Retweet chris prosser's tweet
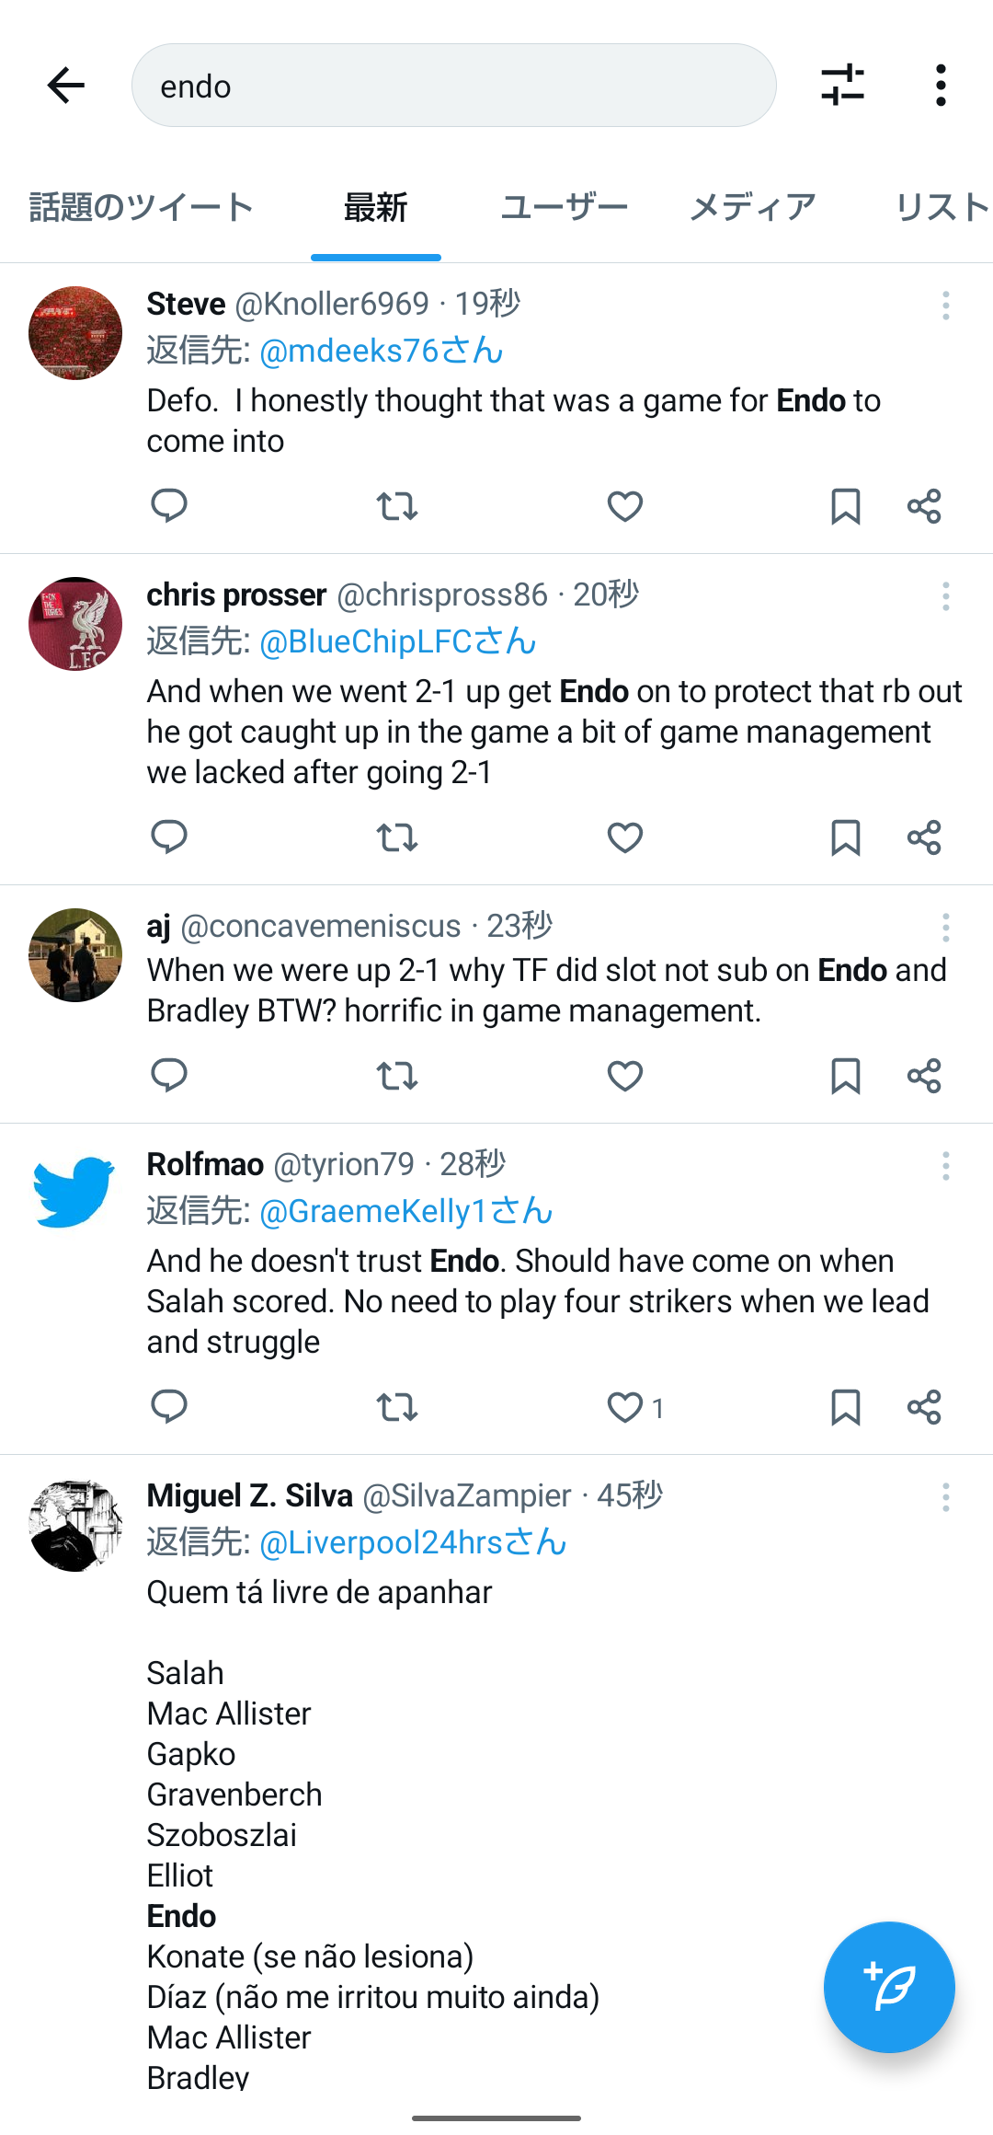The height and width of the screenshot is (2135, 993). [x=397, y=837]
